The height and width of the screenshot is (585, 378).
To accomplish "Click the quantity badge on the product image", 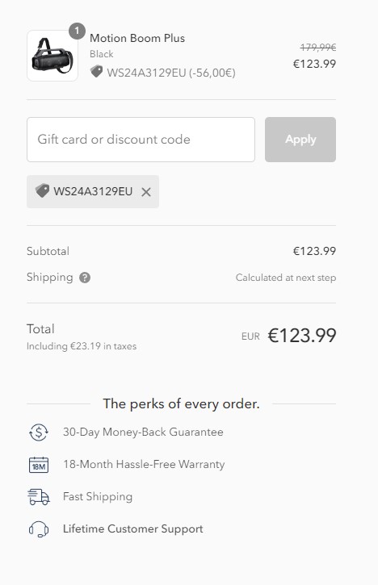I will tap(77, 31).
